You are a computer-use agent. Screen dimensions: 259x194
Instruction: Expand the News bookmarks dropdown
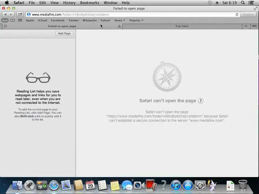pyautogui.click(x=120, y=20)
